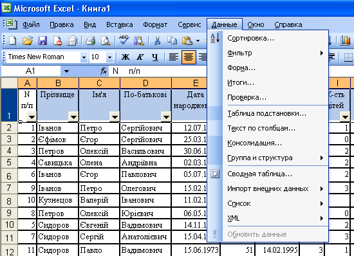
Task: Click the Сортировка А-Я sort icon in menu
Action: (x=215, y=38)
